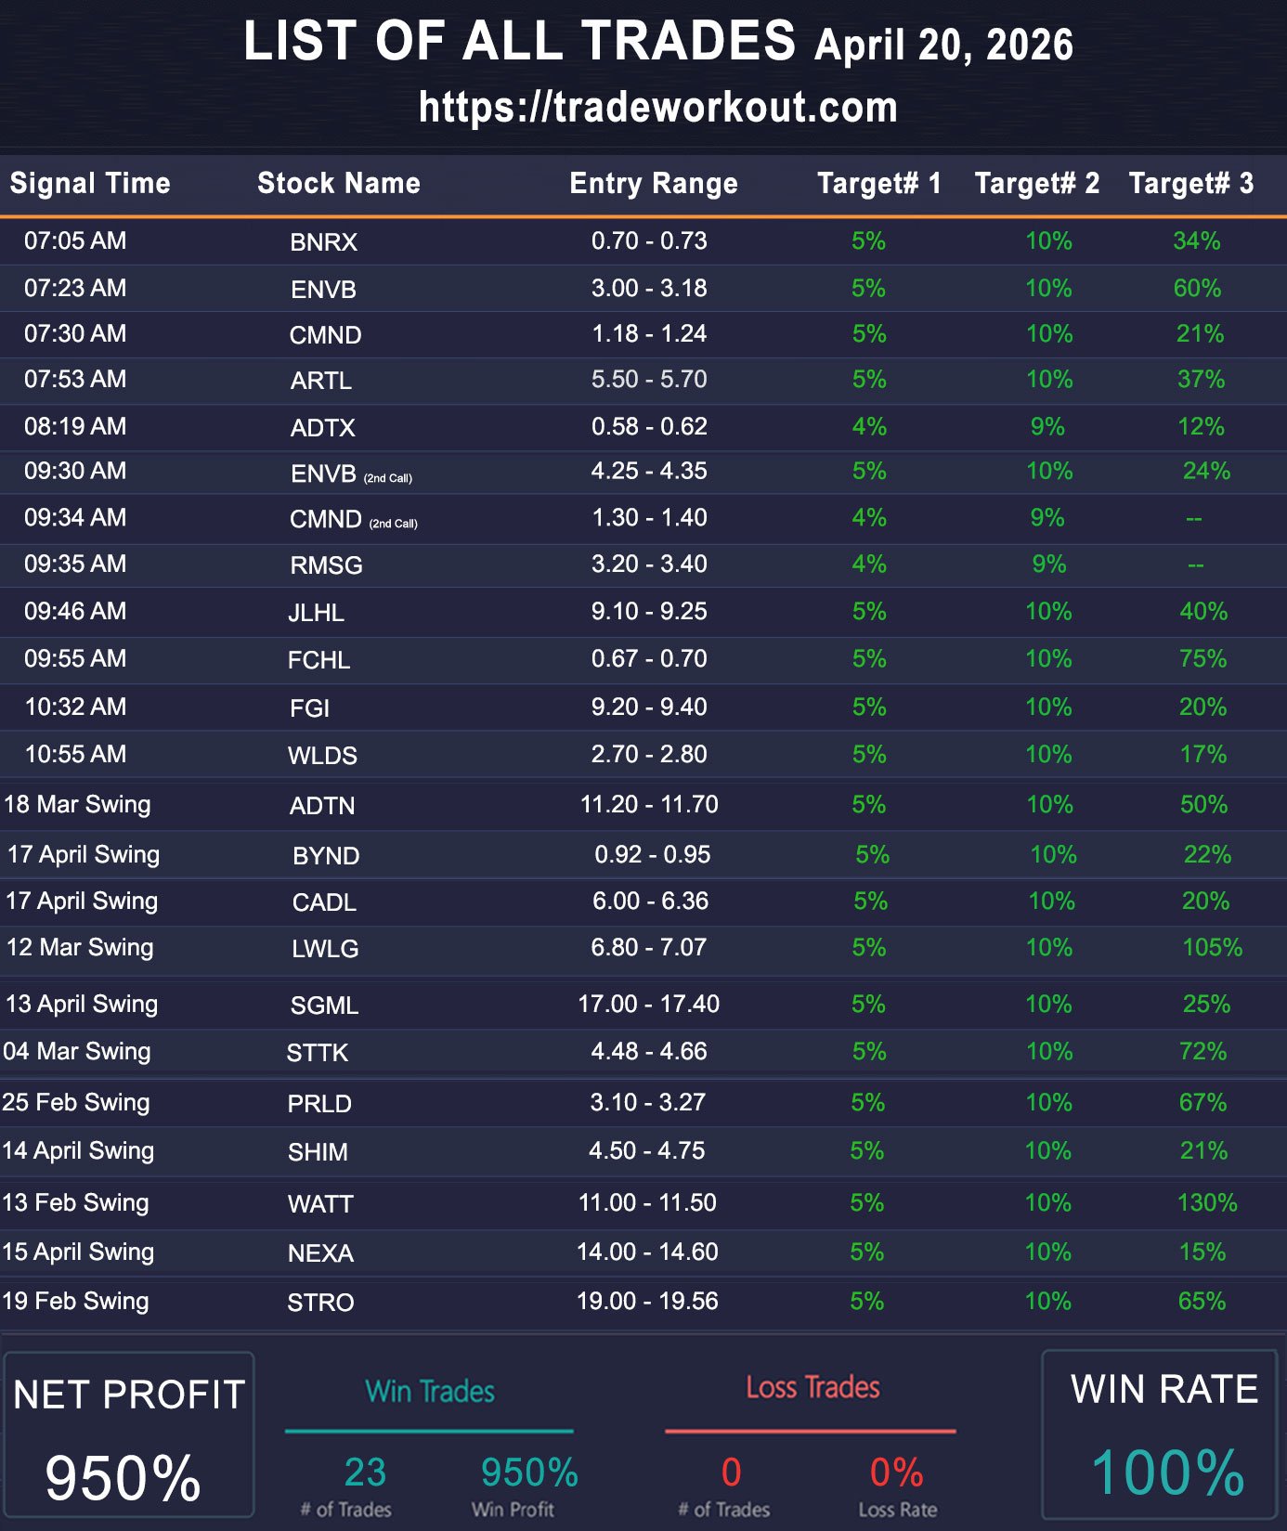
Task: Click the WIN RATE 100% box
Action: 1164,1435
